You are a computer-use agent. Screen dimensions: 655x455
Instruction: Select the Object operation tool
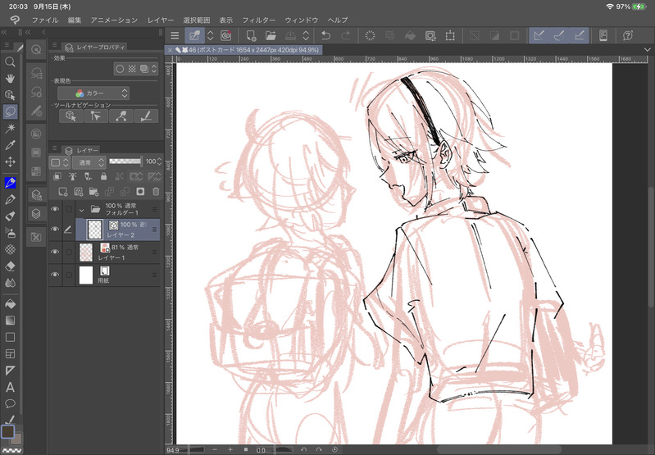click(10, 95)
